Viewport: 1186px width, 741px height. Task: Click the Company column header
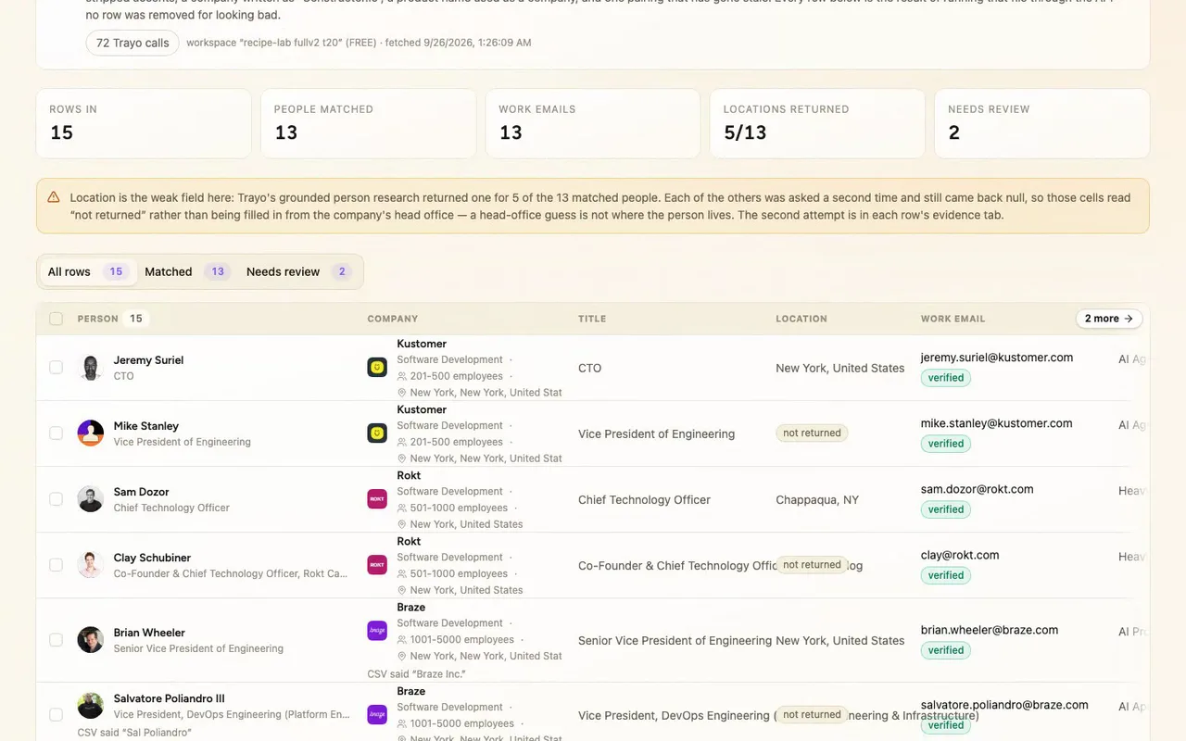tap(393, 319)
